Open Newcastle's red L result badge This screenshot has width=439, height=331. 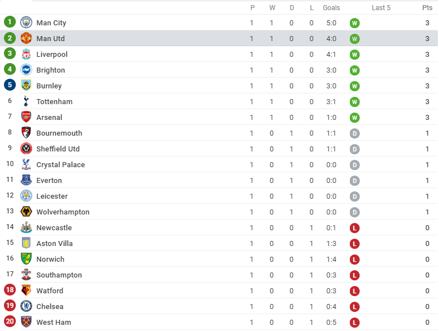(354, 228)
